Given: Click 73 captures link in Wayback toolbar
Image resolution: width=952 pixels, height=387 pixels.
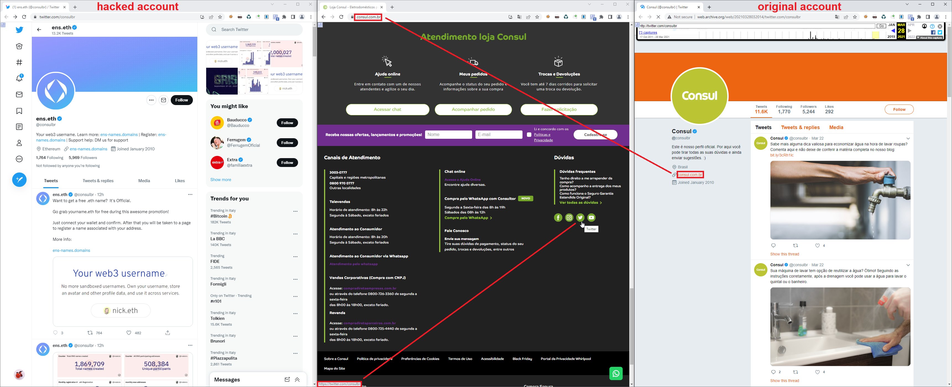Looking at the screenshot, I should coord(648,33).
